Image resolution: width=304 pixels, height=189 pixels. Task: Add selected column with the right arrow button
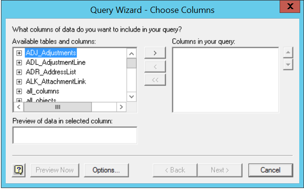click(155, 53)
